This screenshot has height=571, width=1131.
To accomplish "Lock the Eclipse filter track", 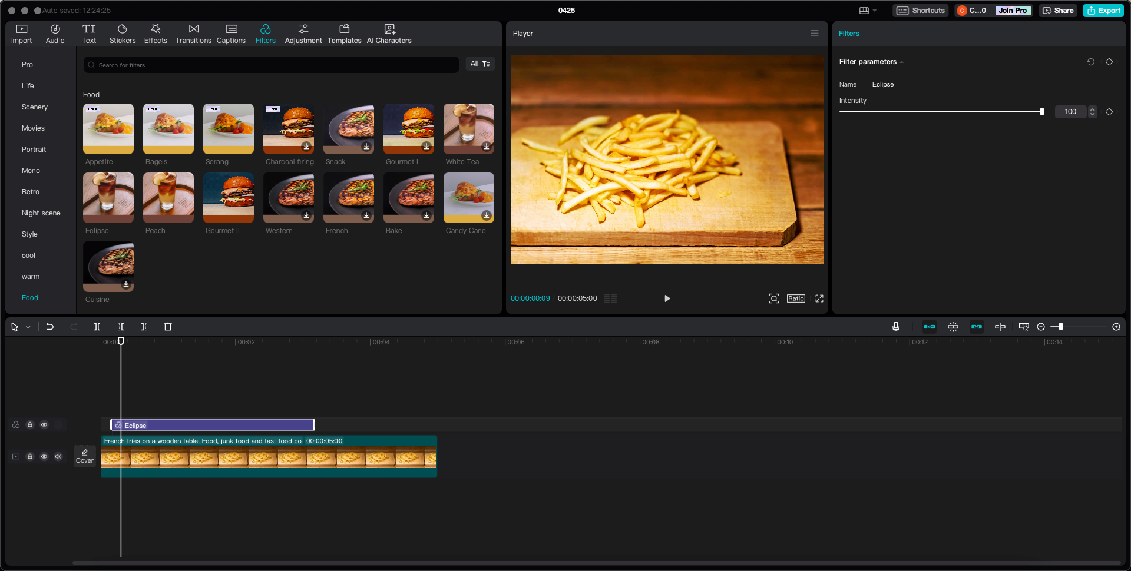I will [30, 424].
